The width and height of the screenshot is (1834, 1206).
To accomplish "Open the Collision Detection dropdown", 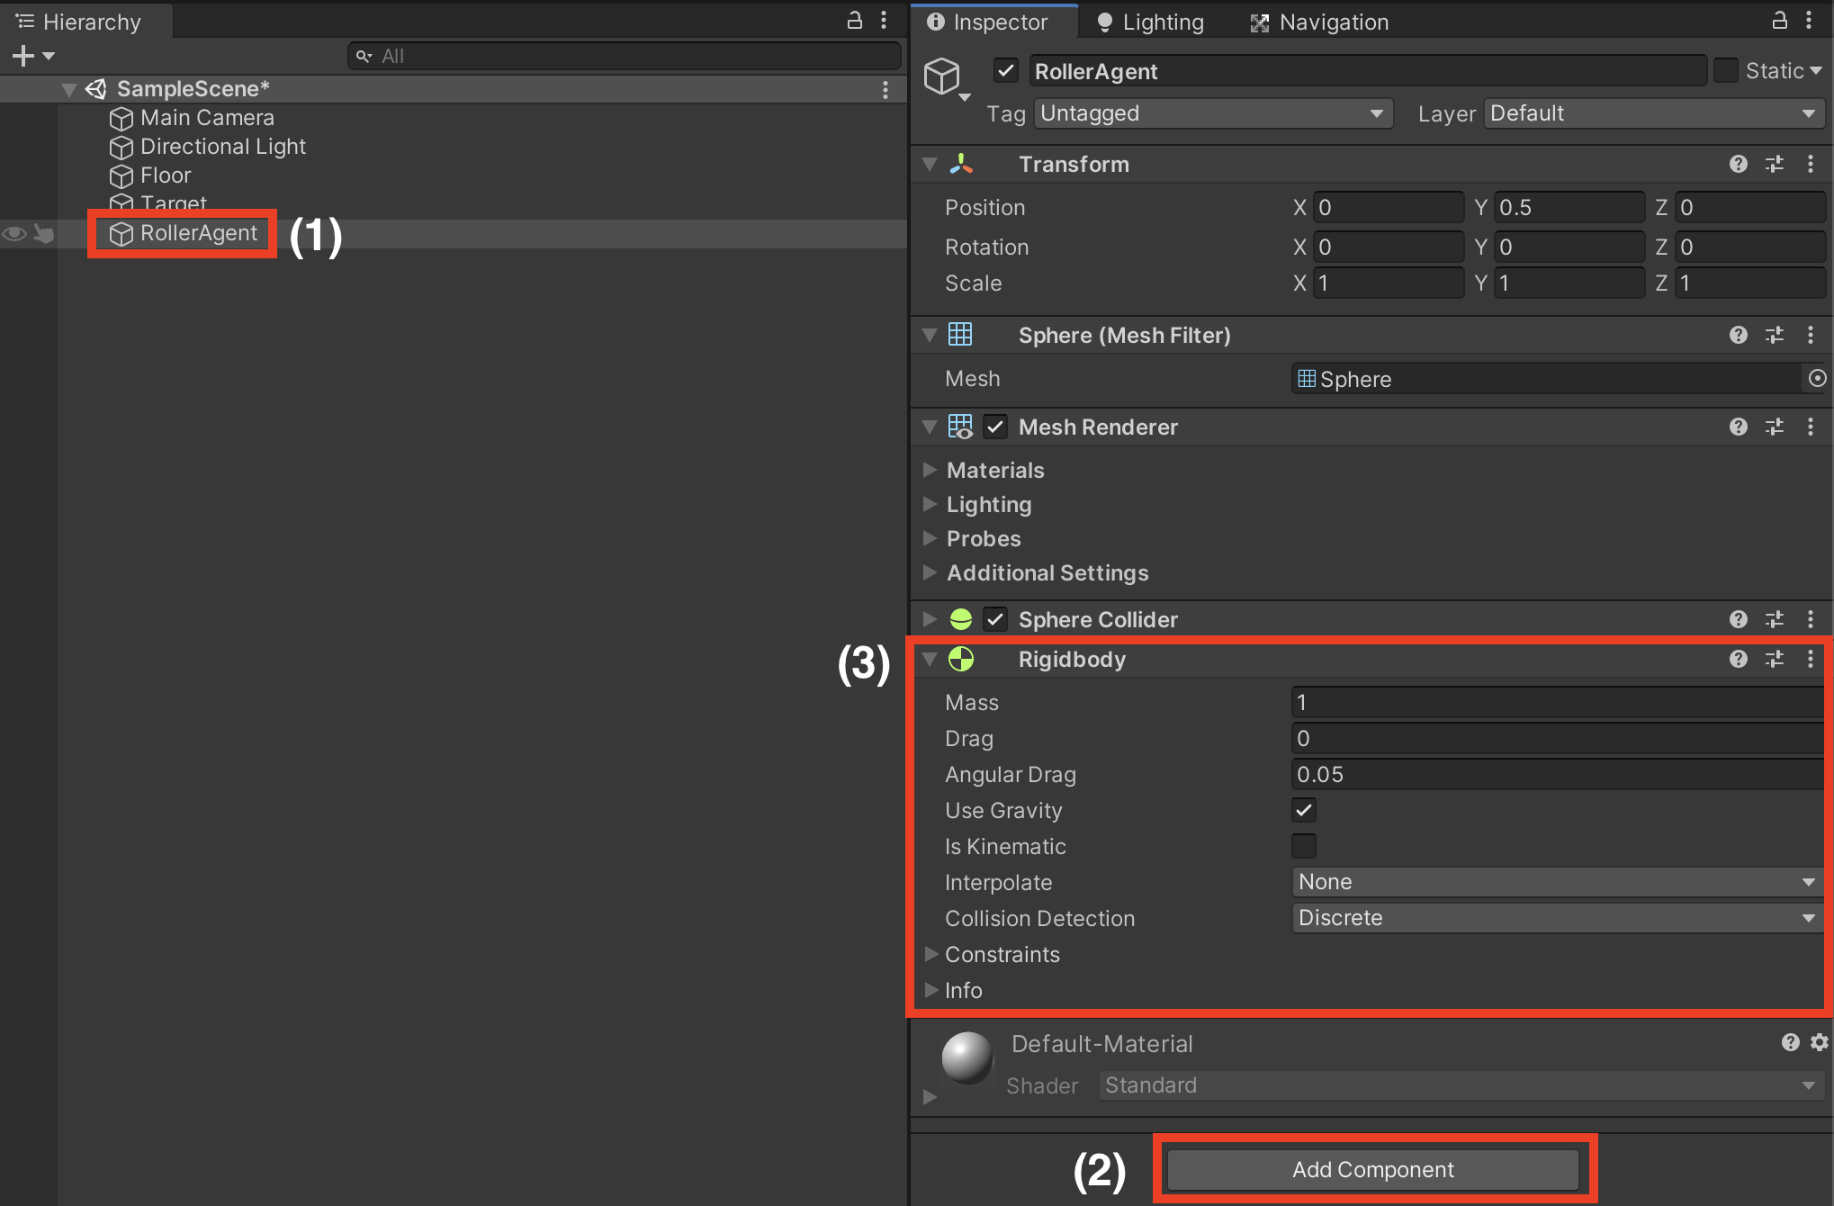I will coord(1558,918).
